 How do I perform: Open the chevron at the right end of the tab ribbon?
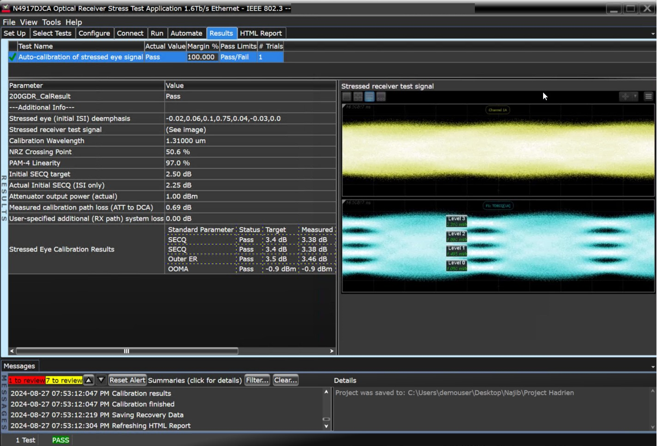tap(652, 33)
